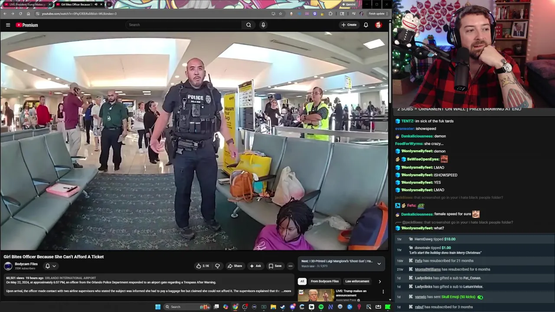The height and width of the screenshot is (312, 555).
Task: Click the YouTube search input field
Action: click(x=184, y=25)
